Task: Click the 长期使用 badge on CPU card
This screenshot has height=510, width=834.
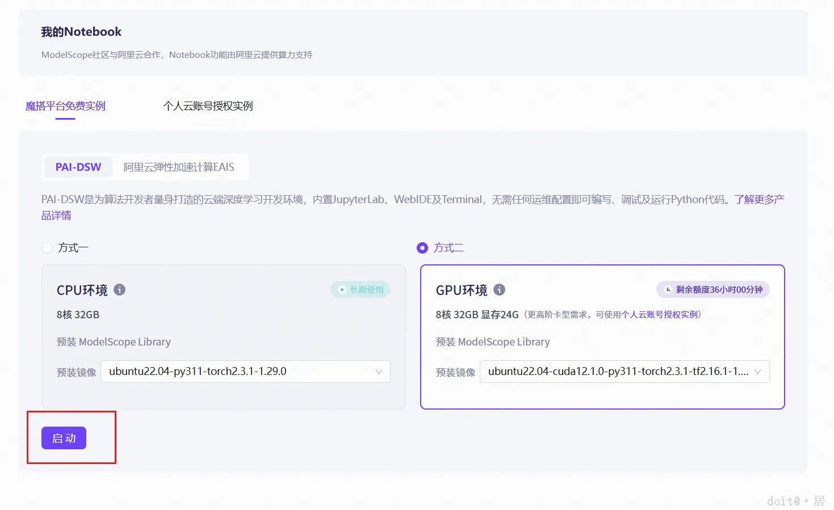Action: pos(360,289)
